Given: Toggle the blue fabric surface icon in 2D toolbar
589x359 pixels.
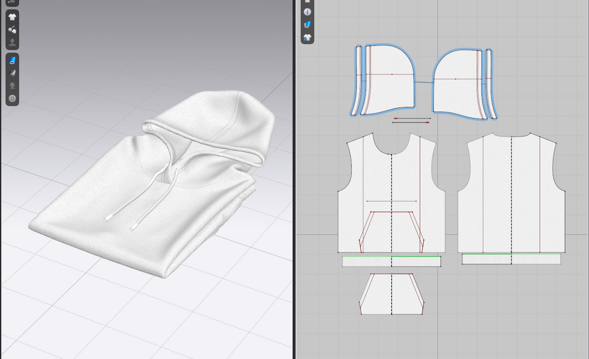Looking at the screenshot, I should 308,24.
